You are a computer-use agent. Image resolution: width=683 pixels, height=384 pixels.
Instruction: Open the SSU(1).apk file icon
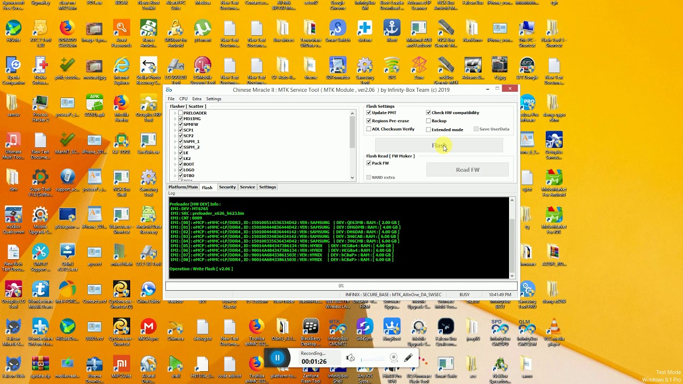coord(94,105)
